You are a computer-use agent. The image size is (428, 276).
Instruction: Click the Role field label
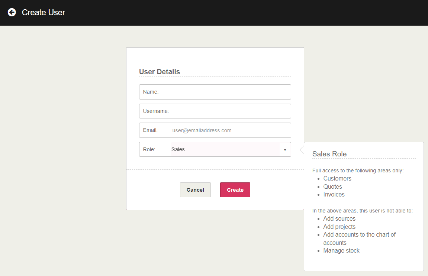pyautogui.click(x=149, y=149)
